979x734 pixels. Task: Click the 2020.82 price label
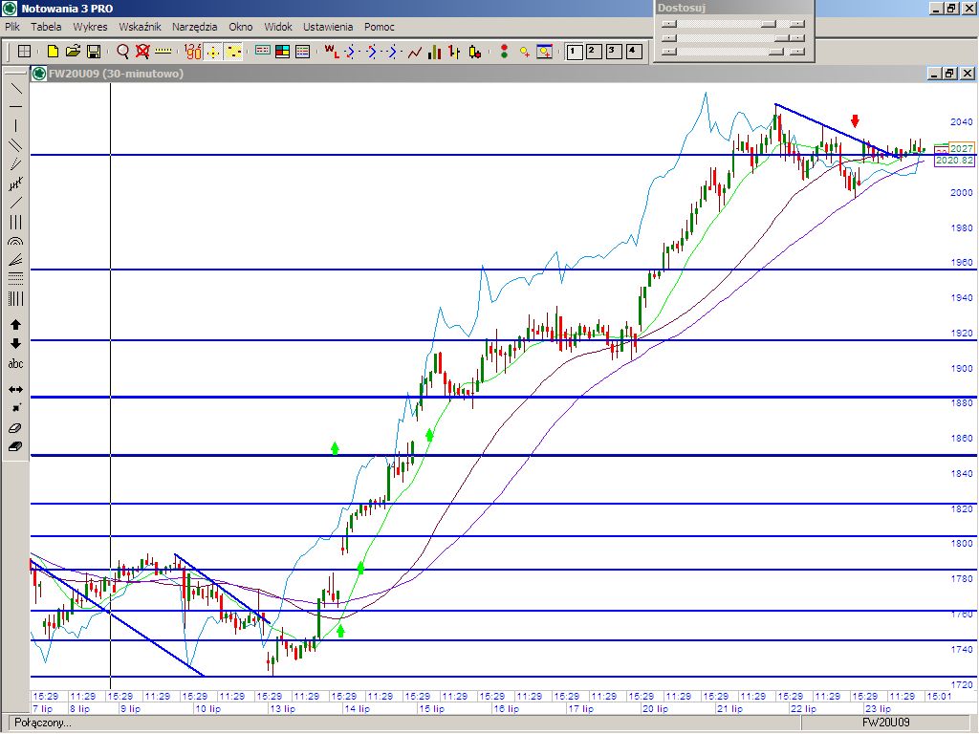point(955,161)
